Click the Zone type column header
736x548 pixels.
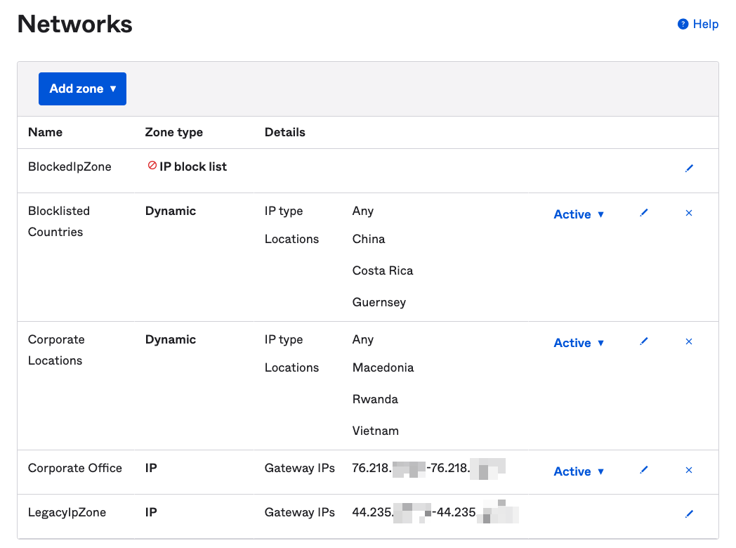pyautogui.click(x=173, y=132)
